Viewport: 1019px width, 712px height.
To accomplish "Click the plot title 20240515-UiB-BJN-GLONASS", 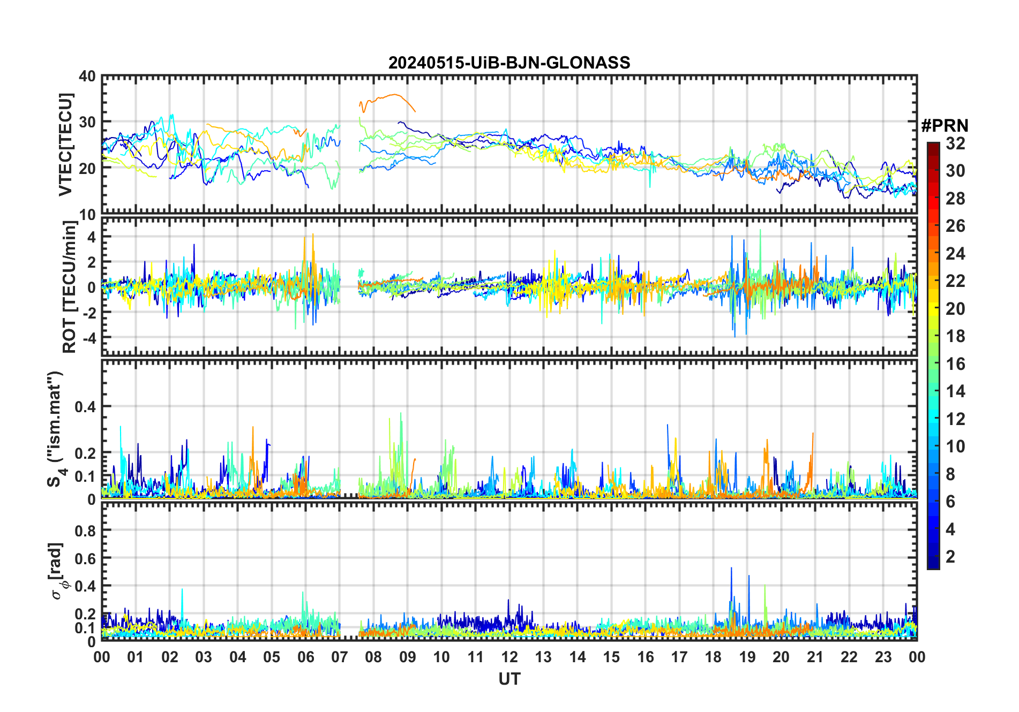I will click(x=509, y=63).
